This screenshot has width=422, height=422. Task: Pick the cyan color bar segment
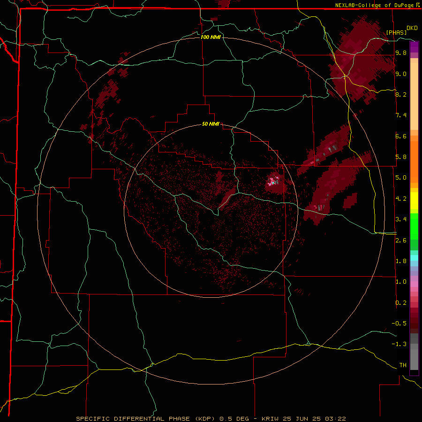pyautogui.click(x=414, y=258)
